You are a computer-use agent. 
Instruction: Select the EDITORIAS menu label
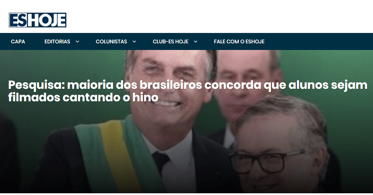[57, 42]
